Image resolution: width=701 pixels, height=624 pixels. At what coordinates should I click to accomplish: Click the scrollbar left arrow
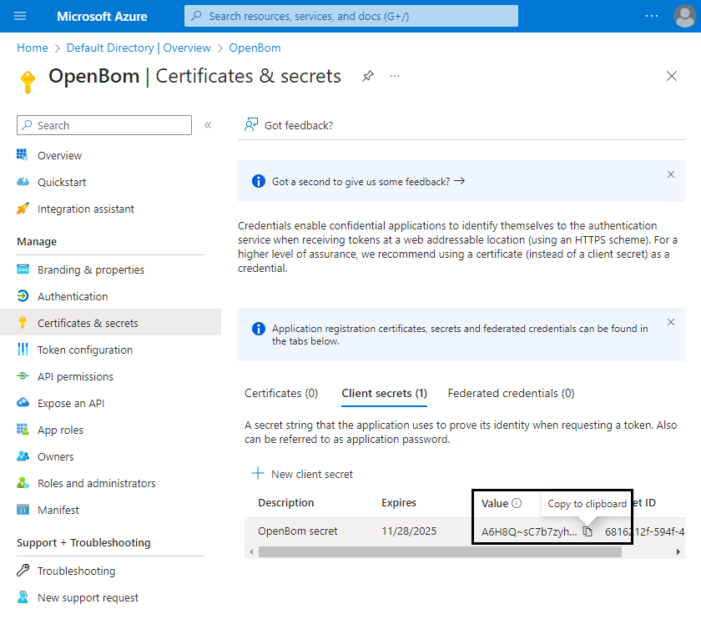(x=251, y=552)
